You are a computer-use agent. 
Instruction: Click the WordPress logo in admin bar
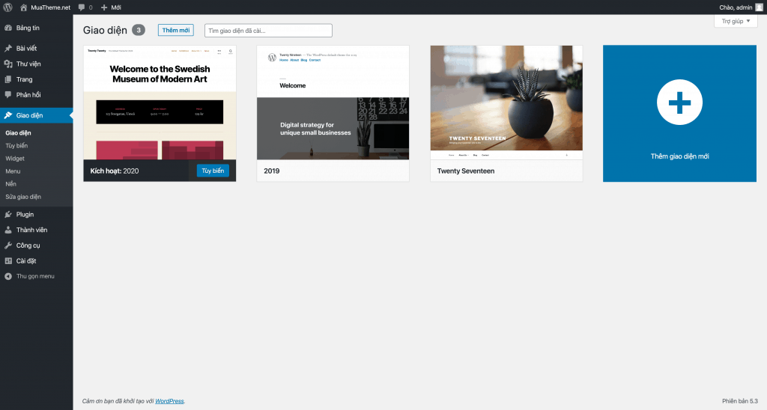click(x=7, y=7)
